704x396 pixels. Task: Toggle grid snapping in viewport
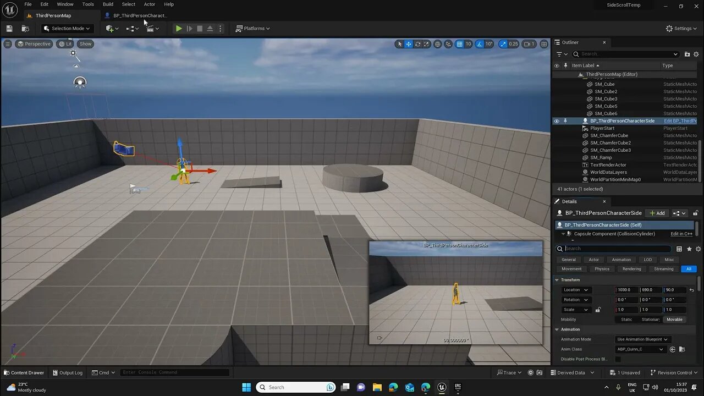pyautogui.click(x=460, y=44)
